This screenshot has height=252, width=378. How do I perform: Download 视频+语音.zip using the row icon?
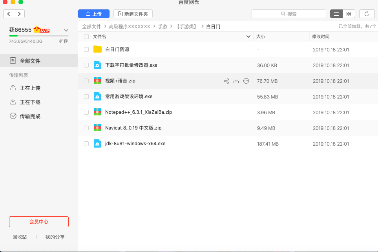click(x=236, y=81)
